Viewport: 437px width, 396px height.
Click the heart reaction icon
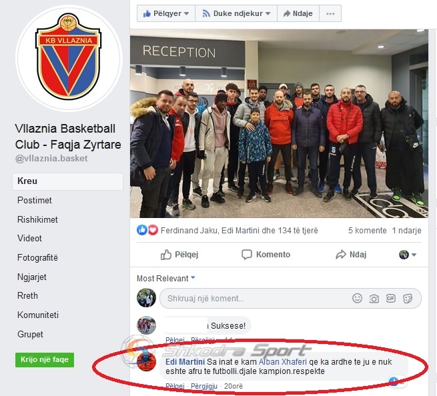tap(153, 230)
